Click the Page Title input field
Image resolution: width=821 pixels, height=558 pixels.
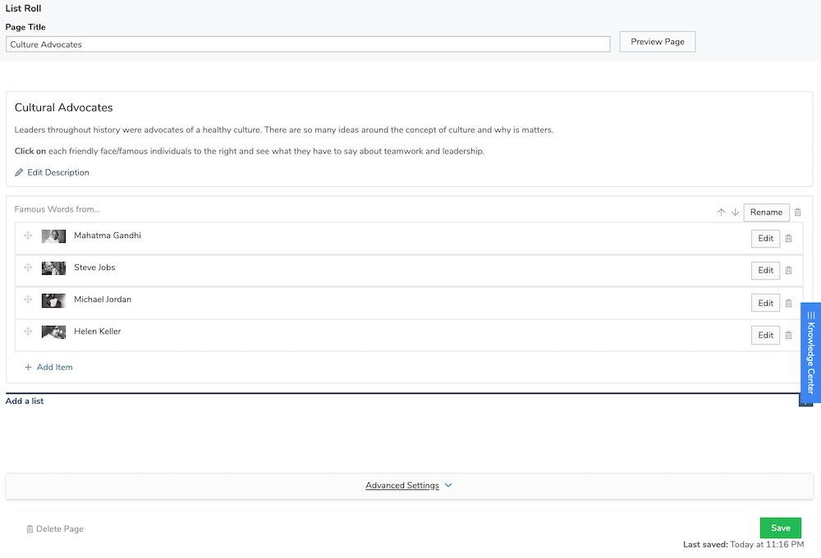tap(308, 43)
